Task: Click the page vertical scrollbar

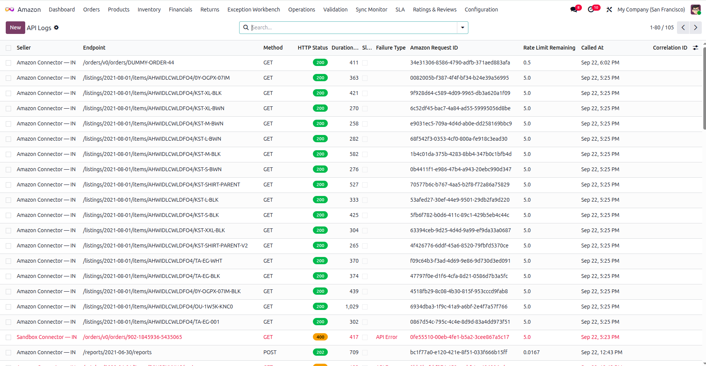Action: [704, 88]
